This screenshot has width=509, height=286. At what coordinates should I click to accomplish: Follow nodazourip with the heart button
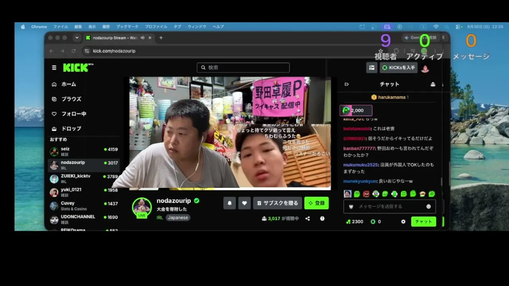click(245, 203)
